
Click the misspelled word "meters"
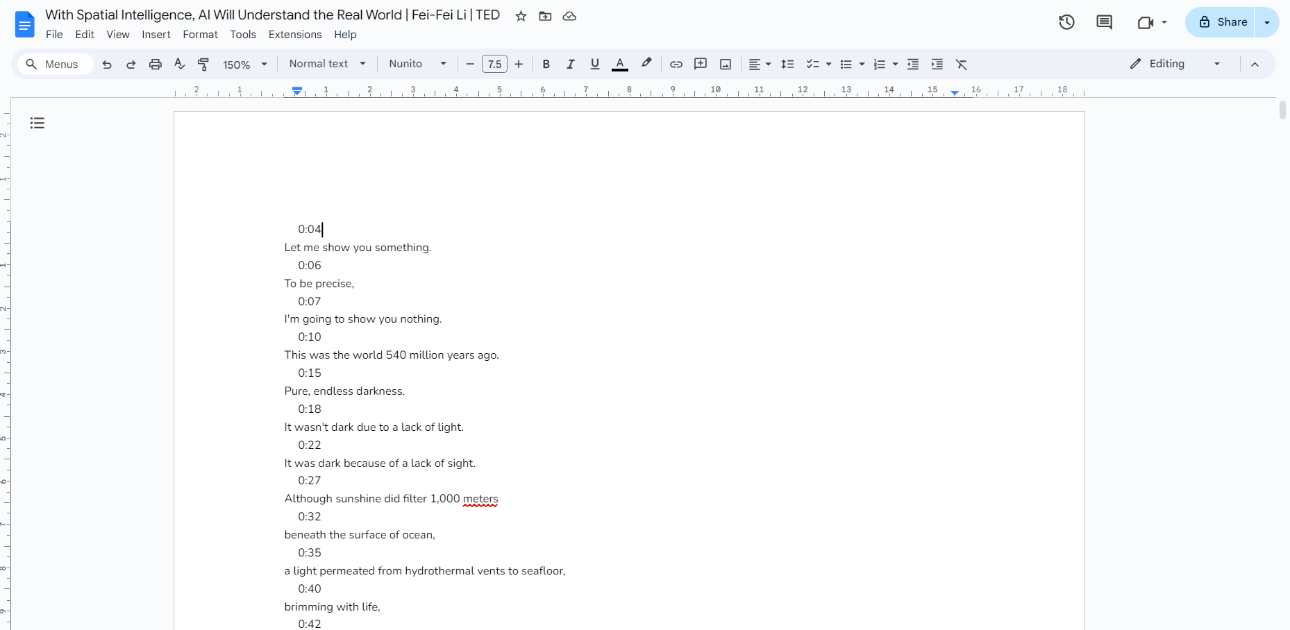pyautogui.click(x=480, y=499)
